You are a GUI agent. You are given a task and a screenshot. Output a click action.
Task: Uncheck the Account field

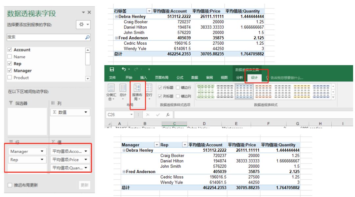pos(10,50)
